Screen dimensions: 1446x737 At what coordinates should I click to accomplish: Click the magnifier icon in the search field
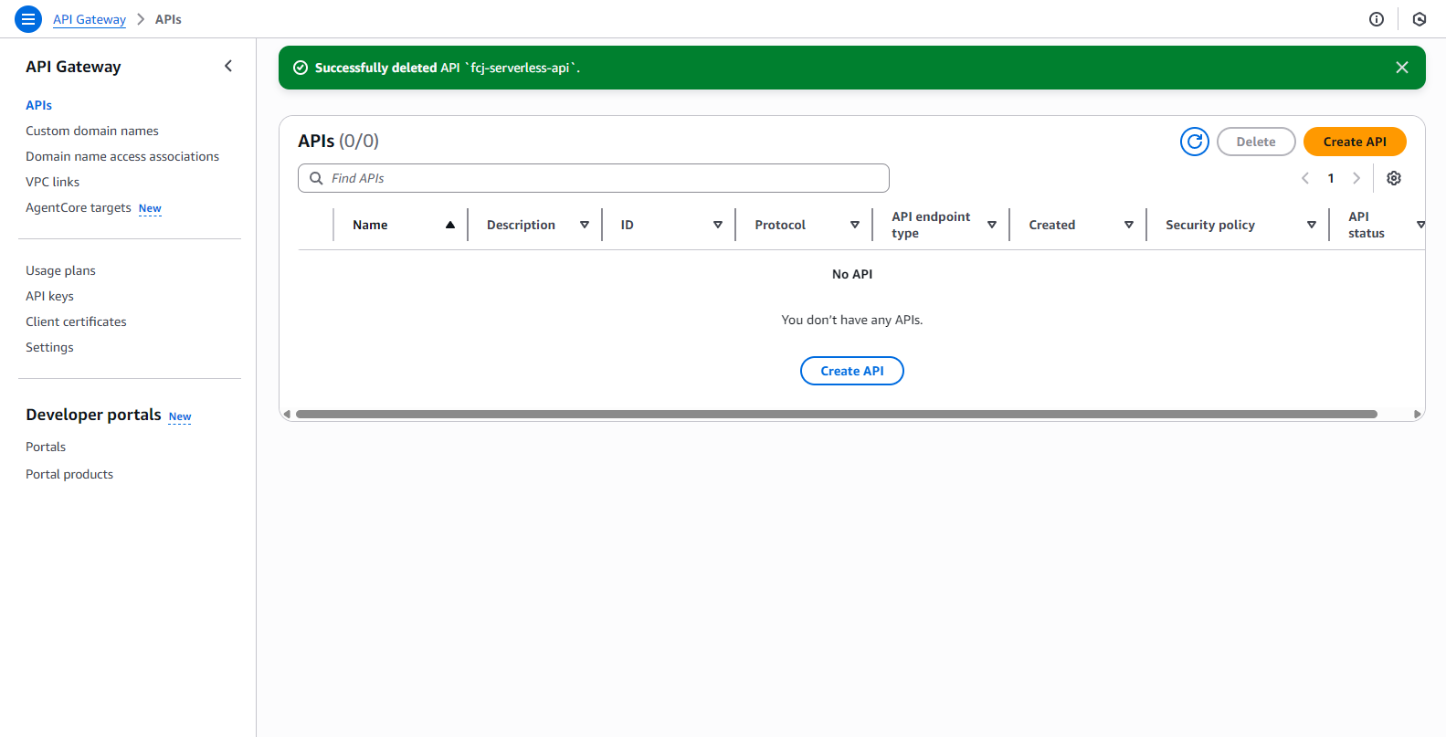tap(316, 178)
